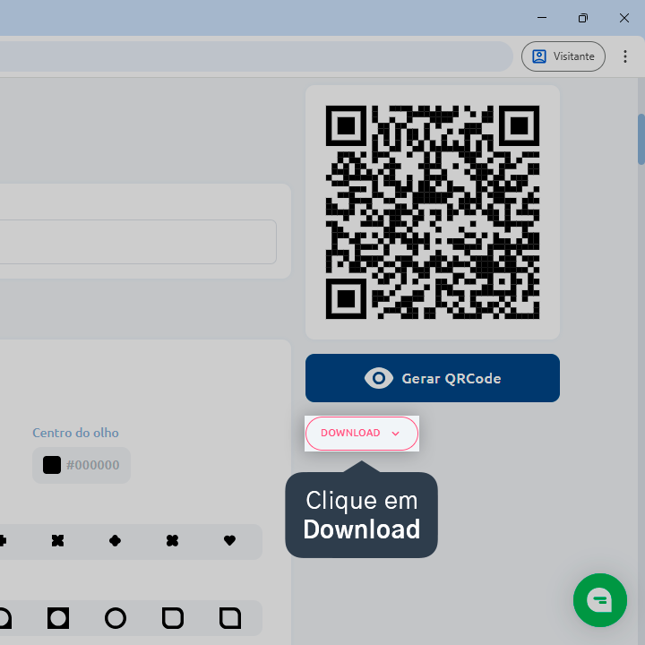Focus the large empty text input box
This screenshot has width=645, height=645.
pyautogui.click(x=137, y=242)
